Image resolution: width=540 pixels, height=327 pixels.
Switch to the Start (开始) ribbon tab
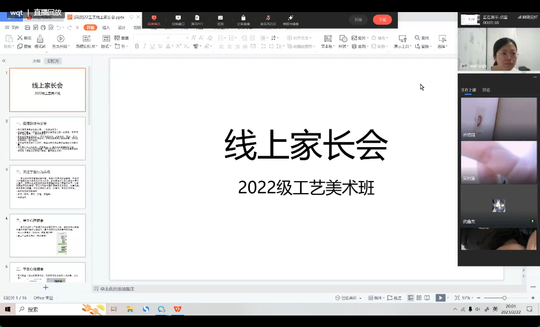tap(90, 28)
